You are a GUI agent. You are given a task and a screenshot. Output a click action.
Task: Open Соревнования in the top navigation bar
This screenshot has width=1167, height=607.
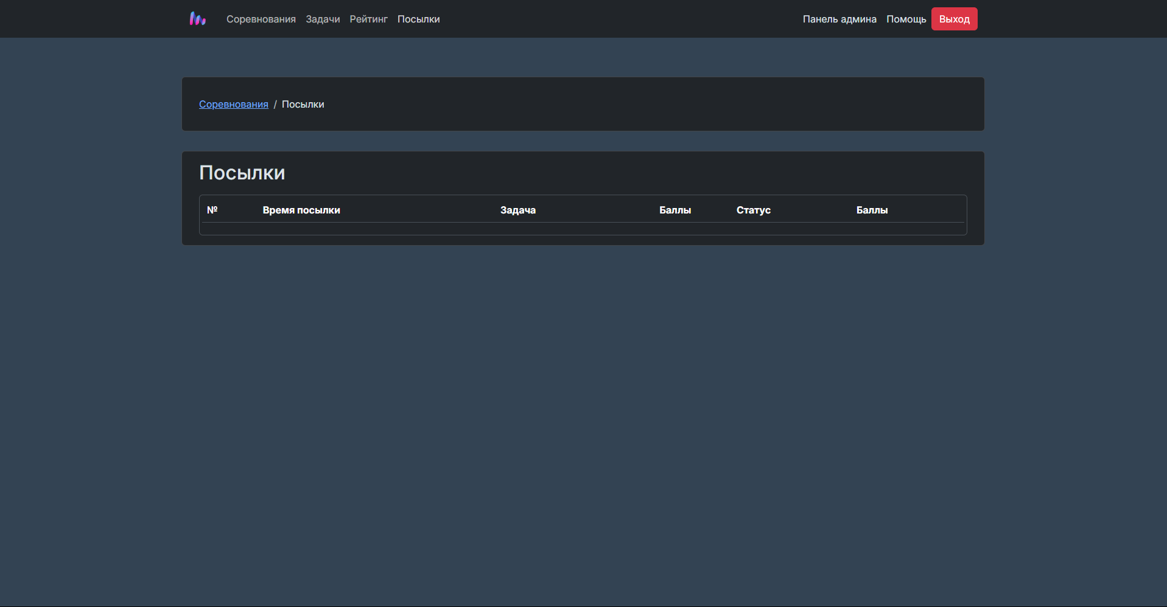(261, 19)
